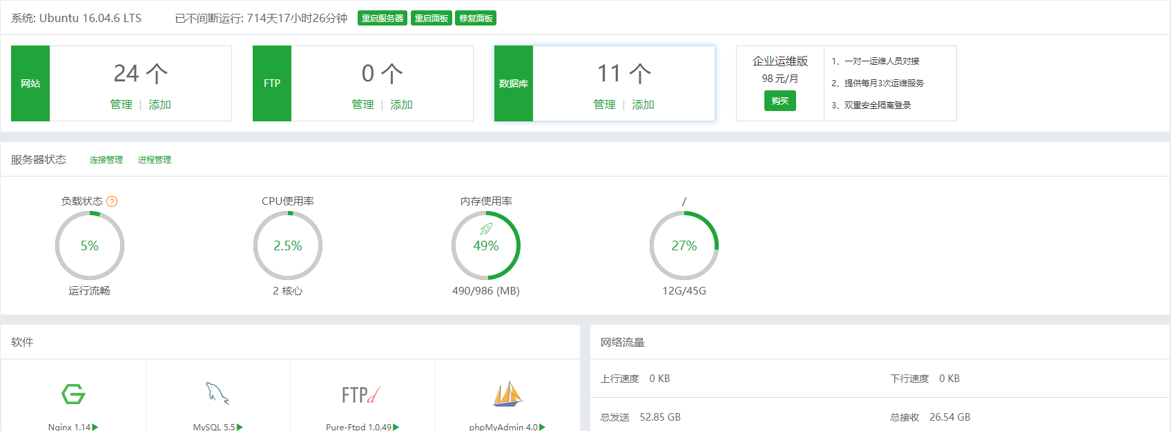Click the green 数据库 tile
Screen dimensions: 1171x431
pos(514,83)
